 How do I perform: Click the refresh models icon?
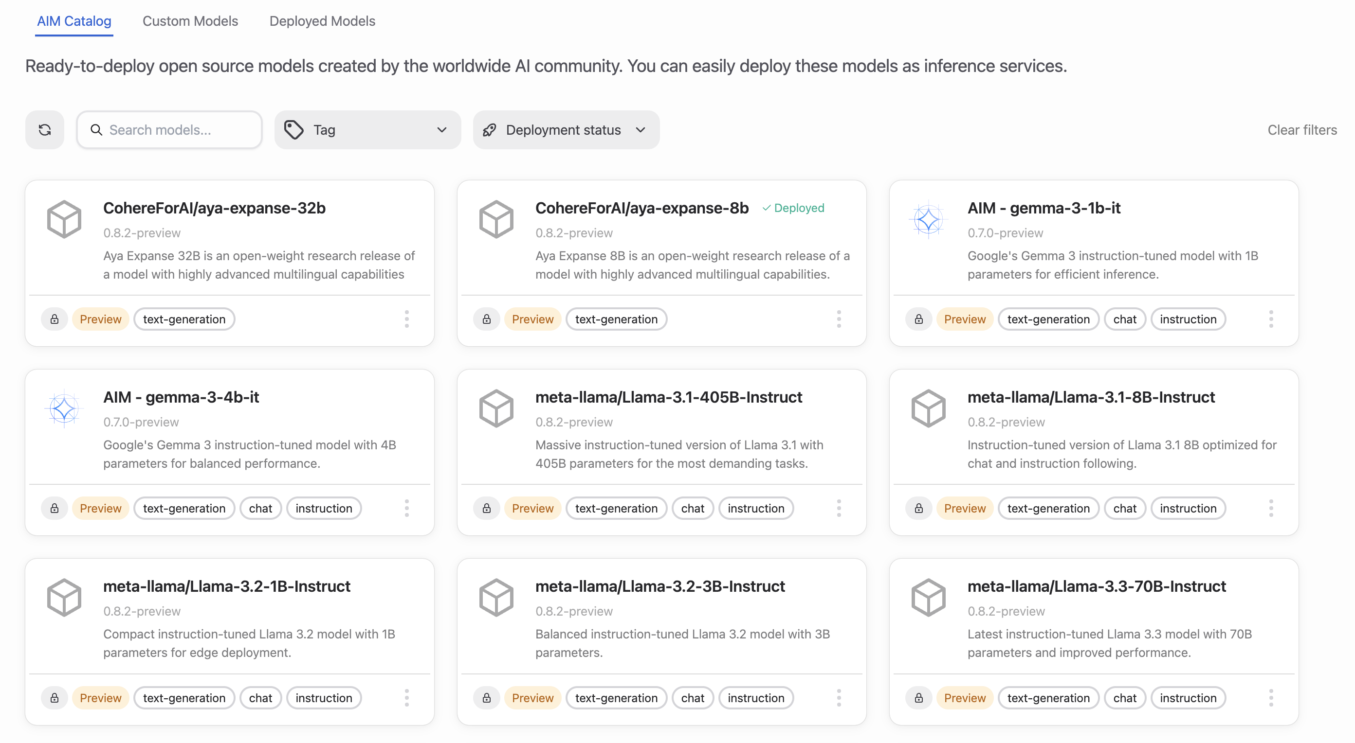pyautogui.click(x=45, y=130)
